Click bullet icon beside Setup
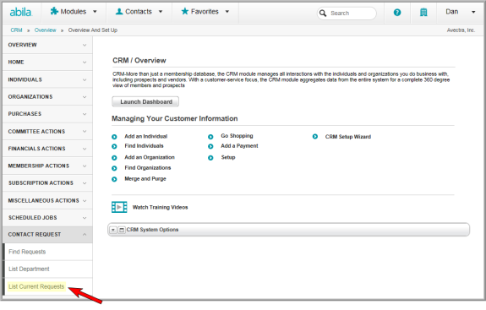The image size is (486, 310). 210,158
